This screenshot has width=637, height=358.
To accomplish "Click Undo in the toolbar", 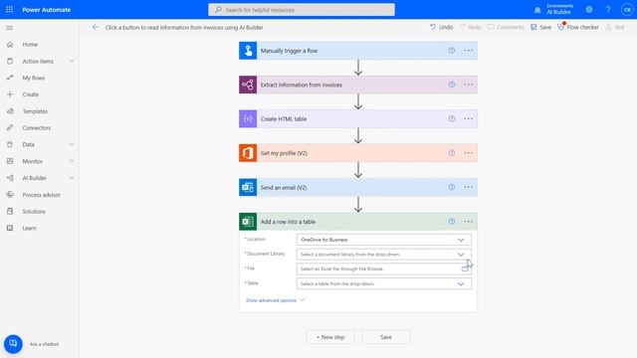I will point(441,27).
